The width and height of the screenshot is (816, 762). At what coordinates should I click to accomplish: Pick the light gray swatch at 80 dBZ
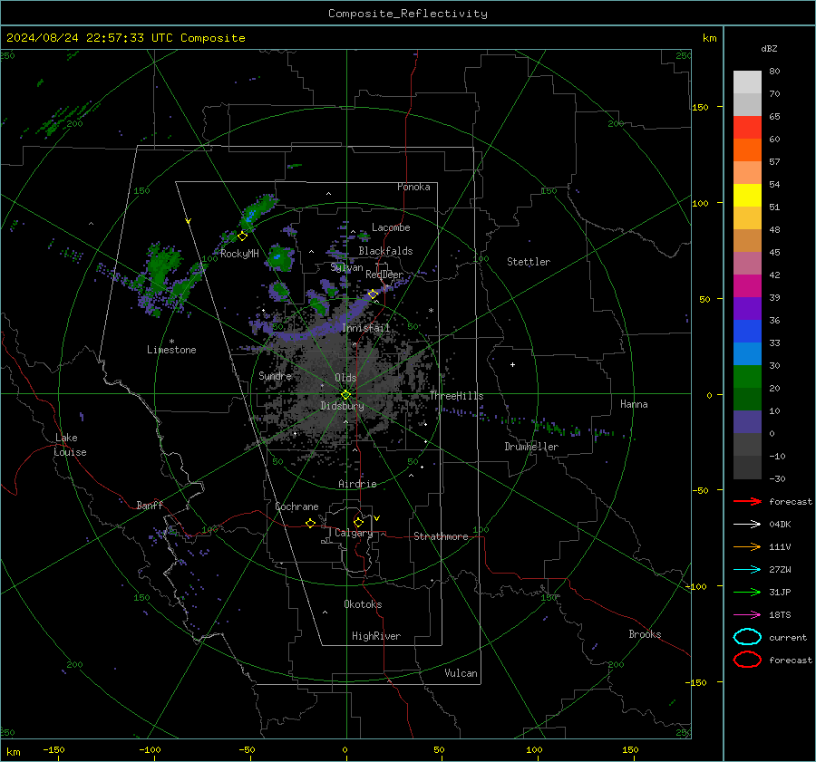point(747,82)
